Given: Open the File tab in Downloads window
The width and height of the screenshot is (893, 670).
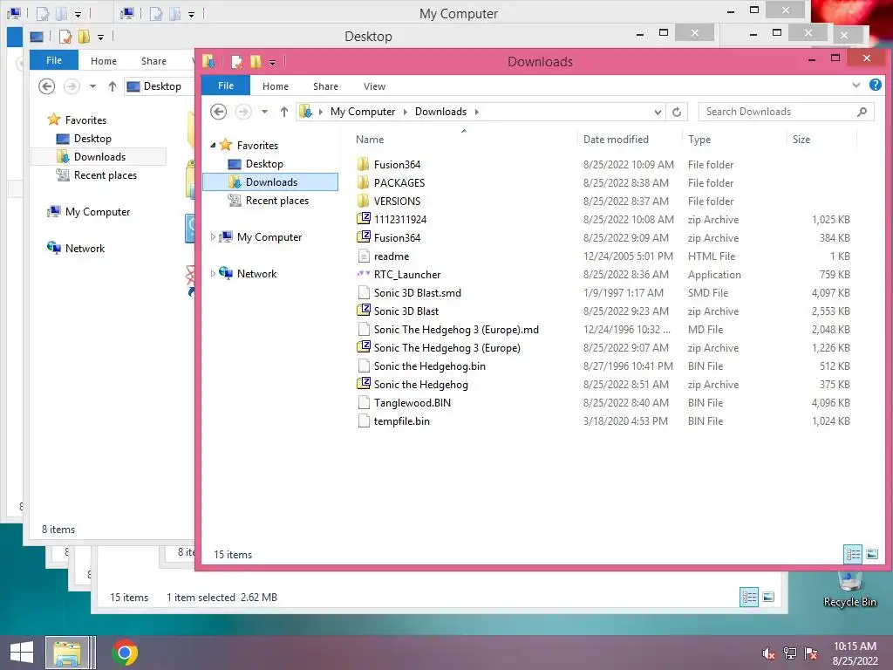Looking at the screenshot, I should [x=226, y=85].
